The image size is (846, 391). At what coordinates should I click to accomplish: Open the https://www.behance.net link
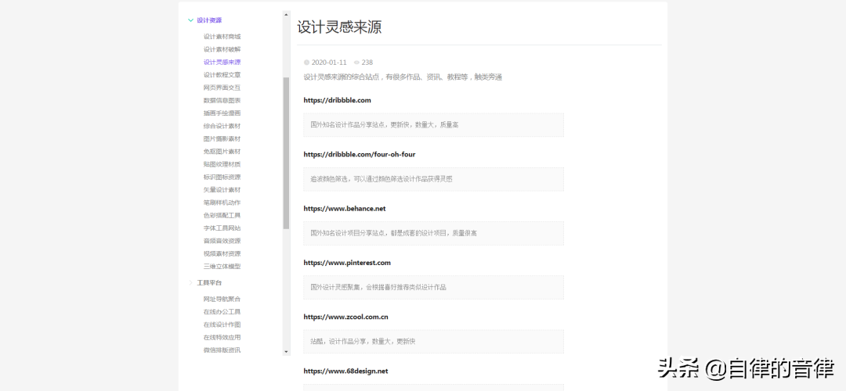pyautogui.click(x=345, y=209)
